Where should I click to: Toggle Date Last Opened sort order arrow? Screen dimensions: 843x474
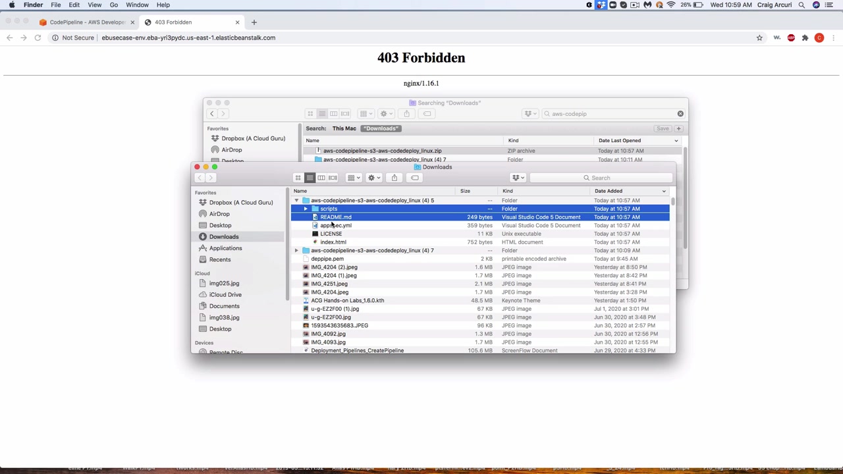[x=676, y=140]
